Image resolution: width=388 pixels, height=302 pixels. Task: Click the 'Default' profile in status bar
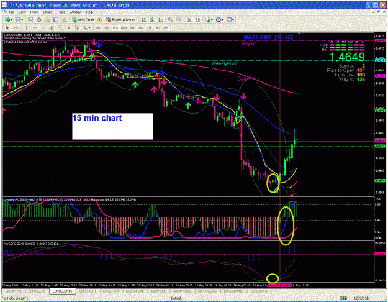coord(176,298)
